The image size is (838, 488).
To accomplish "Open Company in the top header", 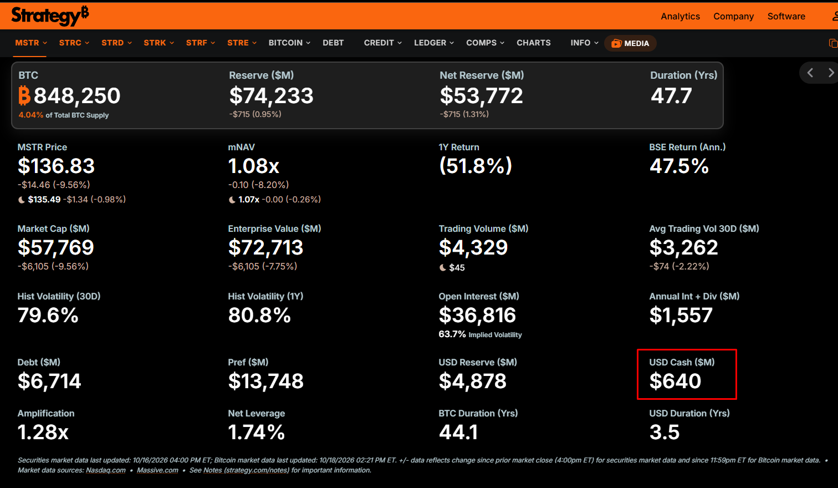I will [x=733, y=17].
